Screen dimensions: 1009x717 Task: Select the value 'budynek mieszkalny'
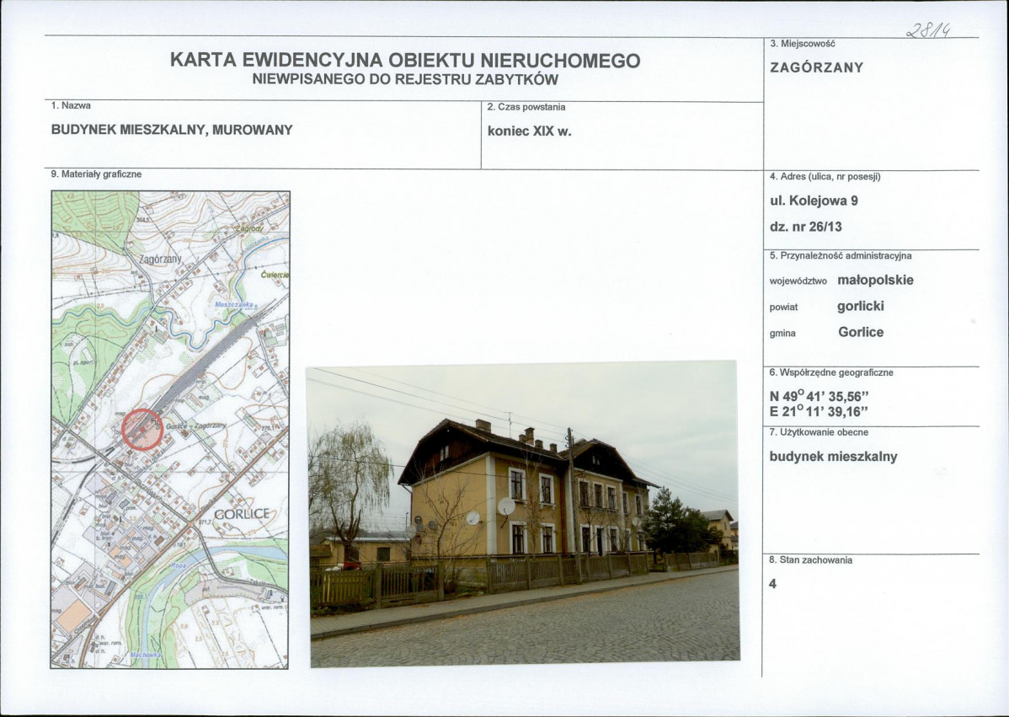pos(833,457)
